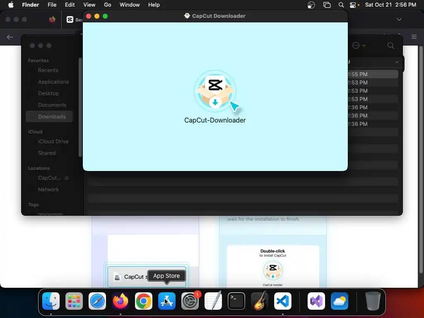The image size is (424, 318).
Task: Click the Firefox browser back arrow
Action: click(10, 37)
